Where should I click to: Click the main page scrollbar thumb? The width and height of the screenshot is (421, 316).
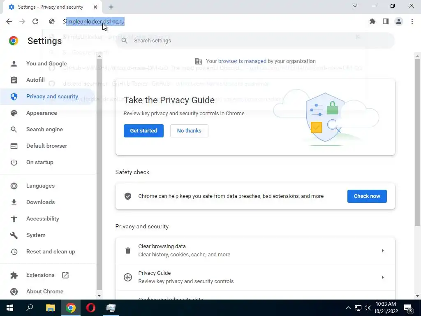pyautogui.click(x=417, y=142)
